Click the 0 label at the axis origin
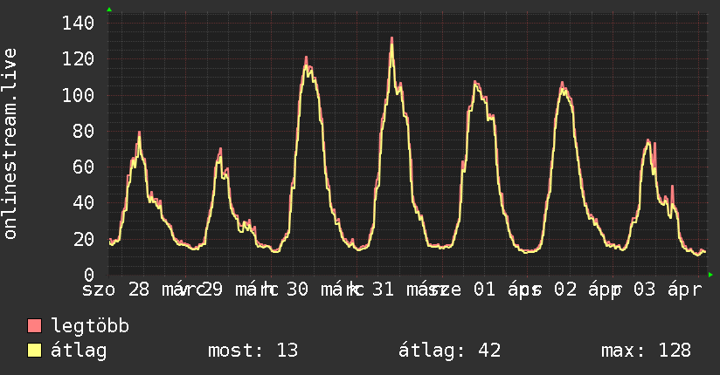This screenshot has width=720, height=375. [89, 275]
